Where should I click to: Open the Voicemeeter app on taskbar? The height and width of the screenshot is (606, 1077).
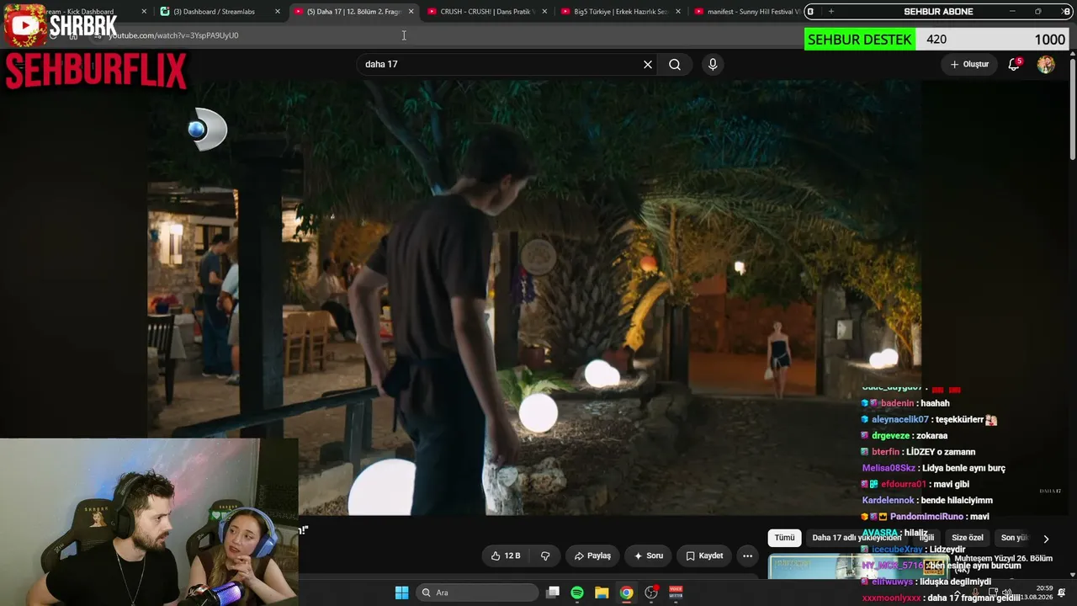coord(676,593)
